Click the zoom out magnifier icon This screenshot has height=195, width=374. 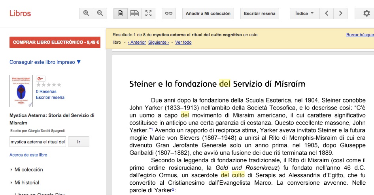point(100,13)
